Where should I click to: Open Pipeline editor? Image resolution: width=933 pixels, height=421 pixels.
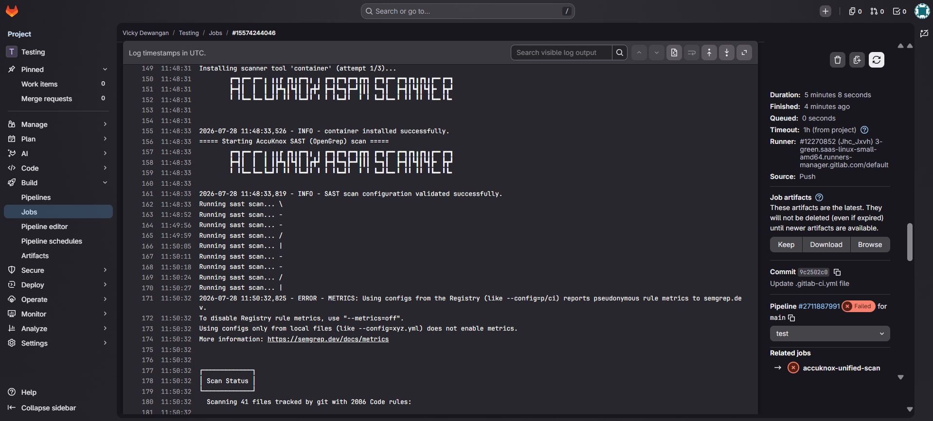pos(58,227)
